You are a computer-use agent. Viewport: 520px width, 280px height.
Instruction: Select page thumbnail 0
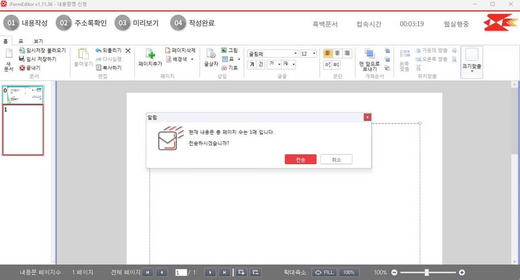(23, 95)
